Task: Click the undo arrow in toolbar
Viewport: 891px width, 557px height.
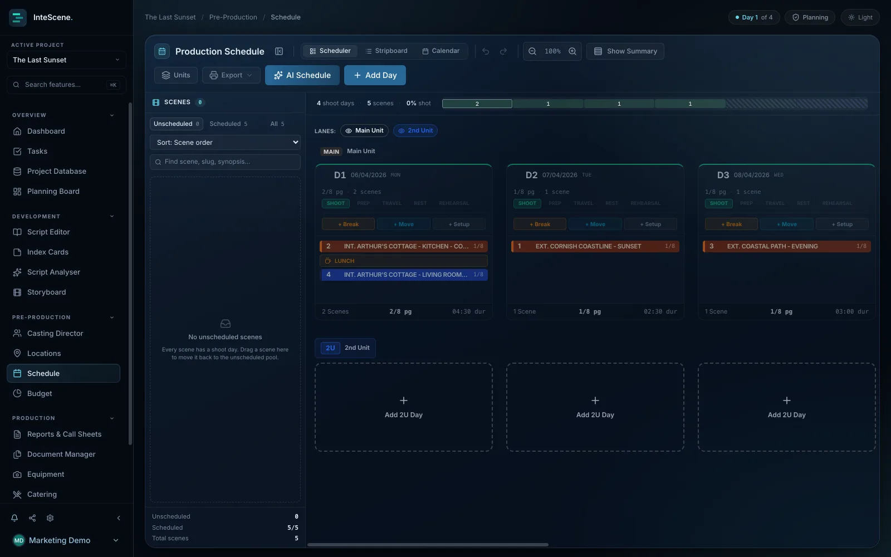Action: [486, 51]
